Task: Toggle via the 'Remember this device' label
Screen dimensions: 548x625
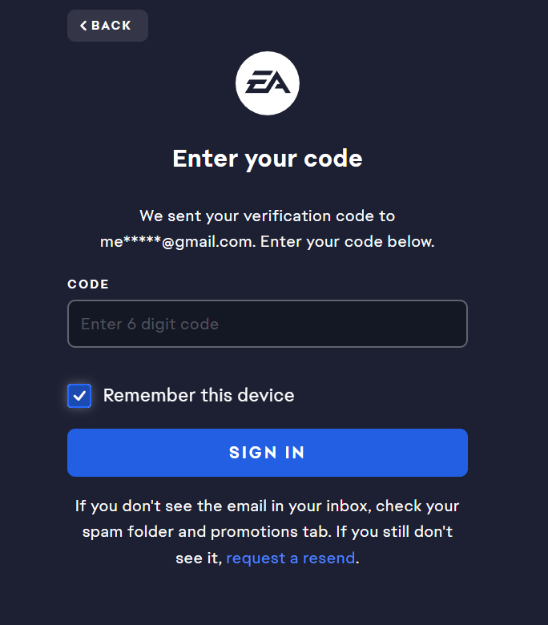Action: click(199, 395)
